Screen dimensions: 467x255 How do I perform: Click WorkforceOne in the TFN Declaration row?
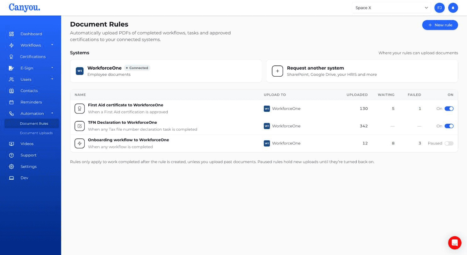(286, 126)
